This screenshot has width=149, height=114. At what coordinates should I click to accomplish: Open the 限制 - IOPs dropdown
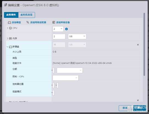(66, 78)
